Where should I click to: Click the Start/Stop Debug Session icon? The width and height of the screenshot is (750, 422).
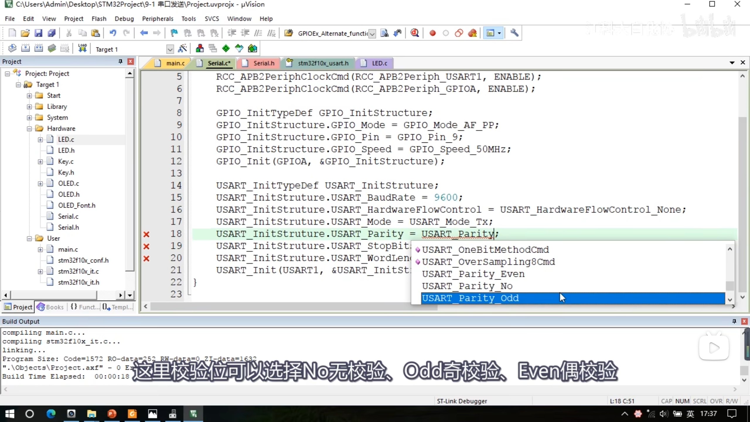click(415, 33)
